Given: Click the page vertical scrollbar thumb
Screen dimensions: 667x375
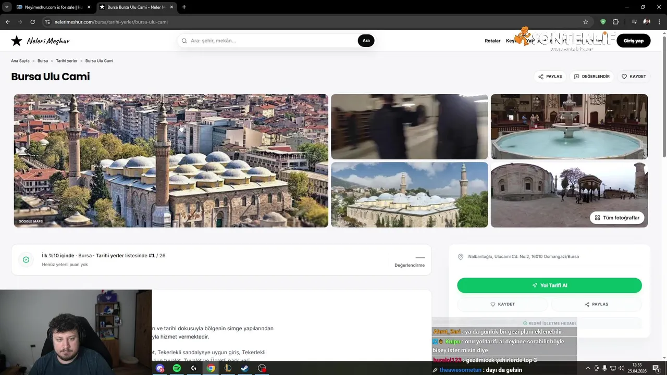Looking at the screenshot, I should (664, 96).
